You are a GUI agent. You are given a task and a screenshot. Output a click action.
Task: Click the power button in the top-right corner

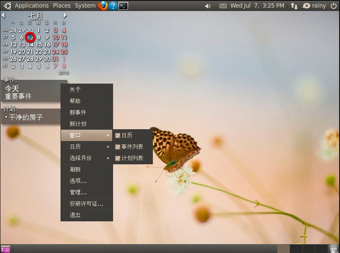[334, 5]
